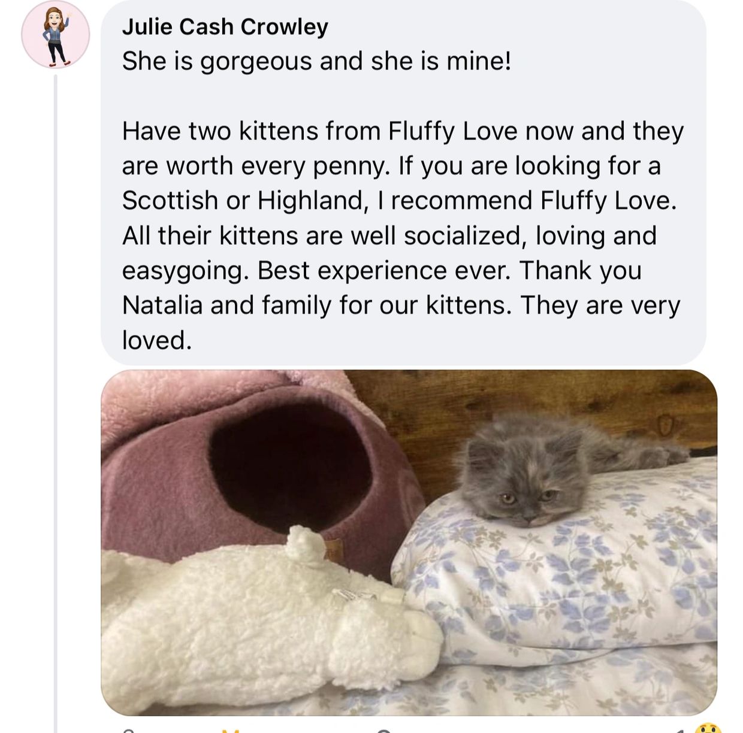Screen dimensions: 743x733
Task: Click the reaction count next to the emoji
Action: point(681,730)
